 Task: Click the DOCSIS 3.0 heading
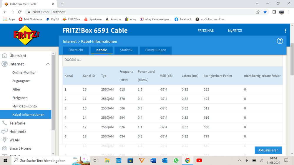click(73, 60)
